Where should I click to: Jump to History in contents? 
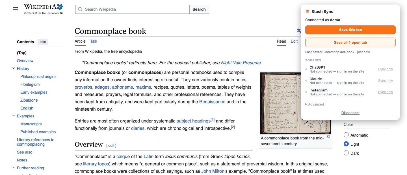point(23,69)
